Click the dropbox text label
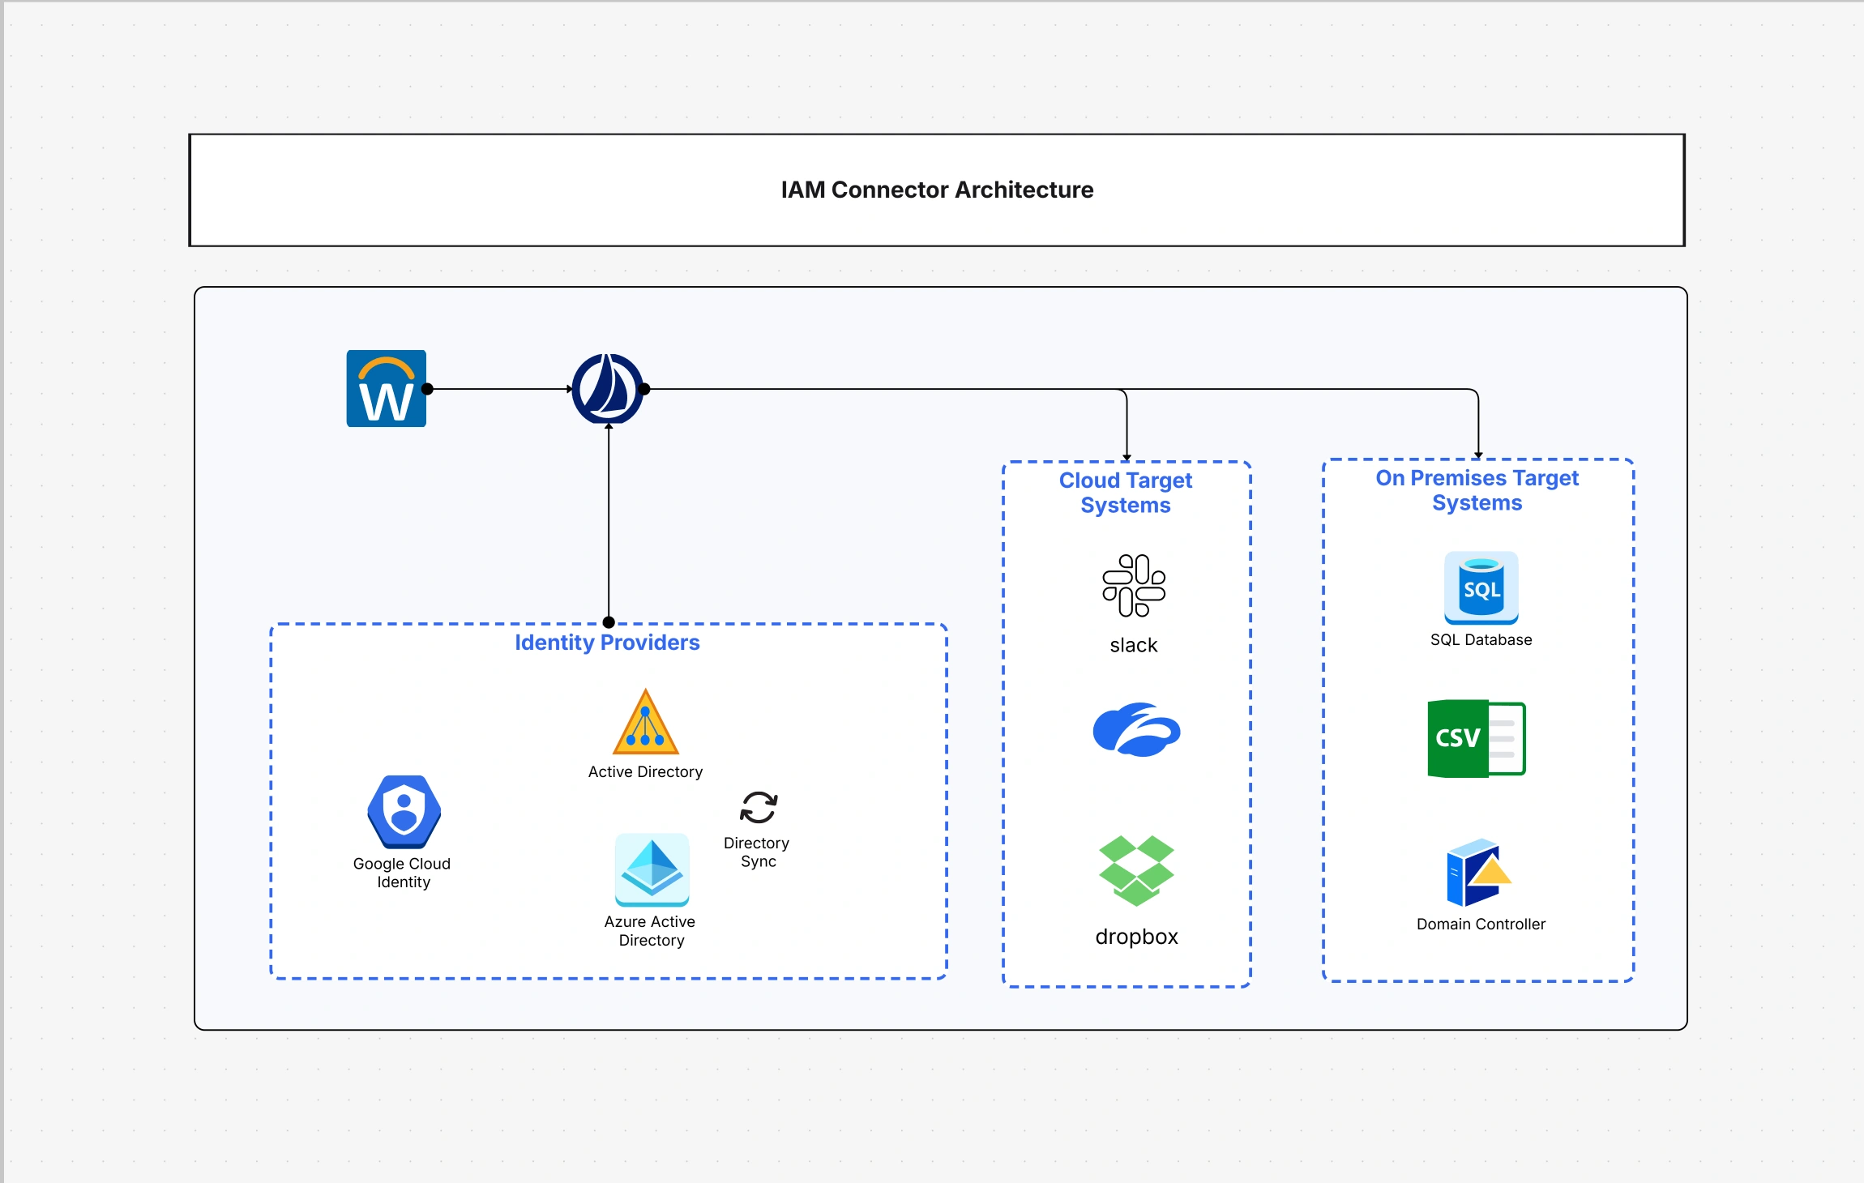 [1136, 937]
